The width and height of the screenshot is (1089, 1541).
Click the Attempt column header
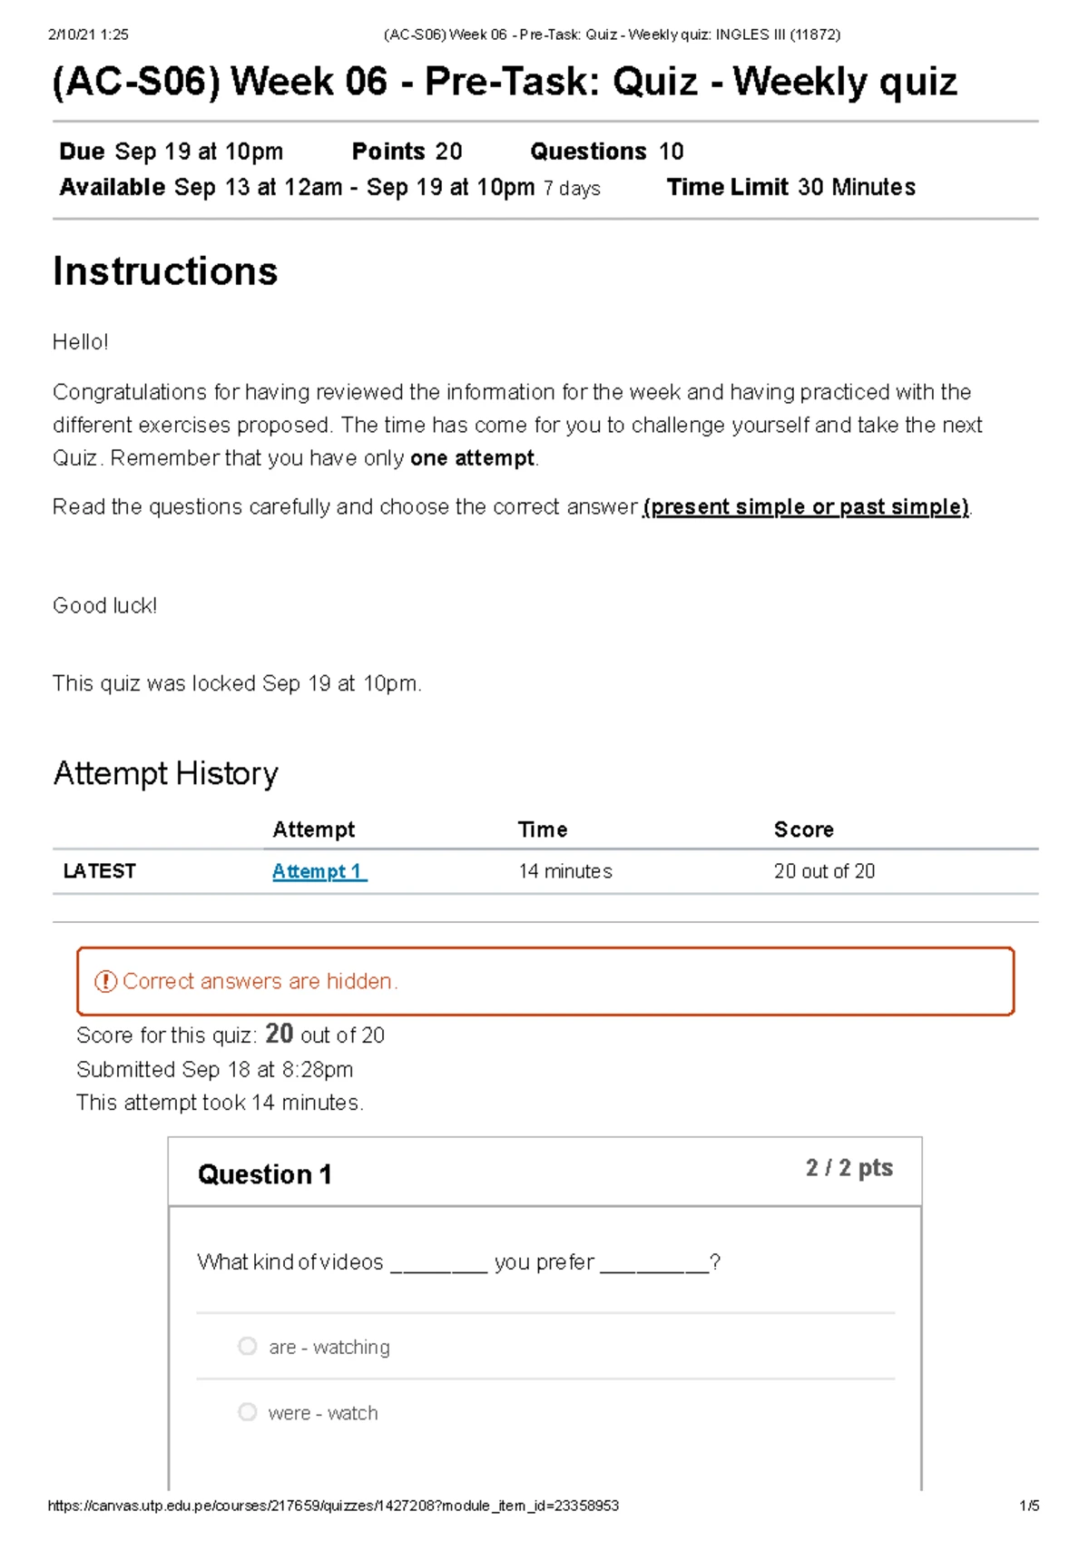pos(314,829)
